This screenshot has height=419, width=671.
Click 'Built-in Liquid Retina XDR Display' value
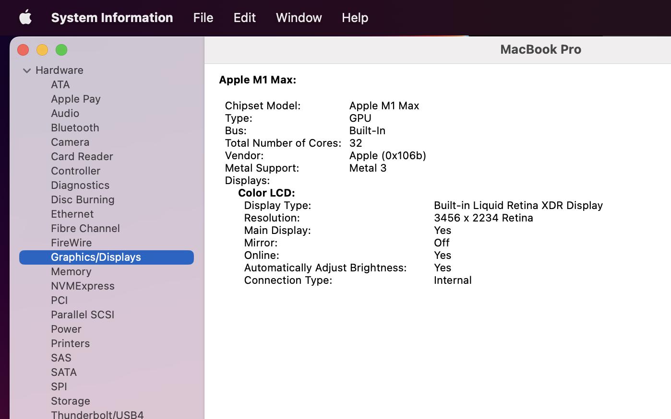tap(518, 205)
